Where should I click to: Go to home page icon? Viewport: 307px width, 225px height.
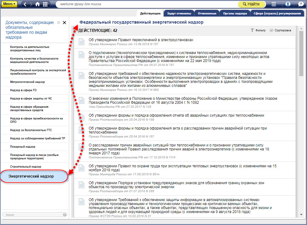point(38,4)
